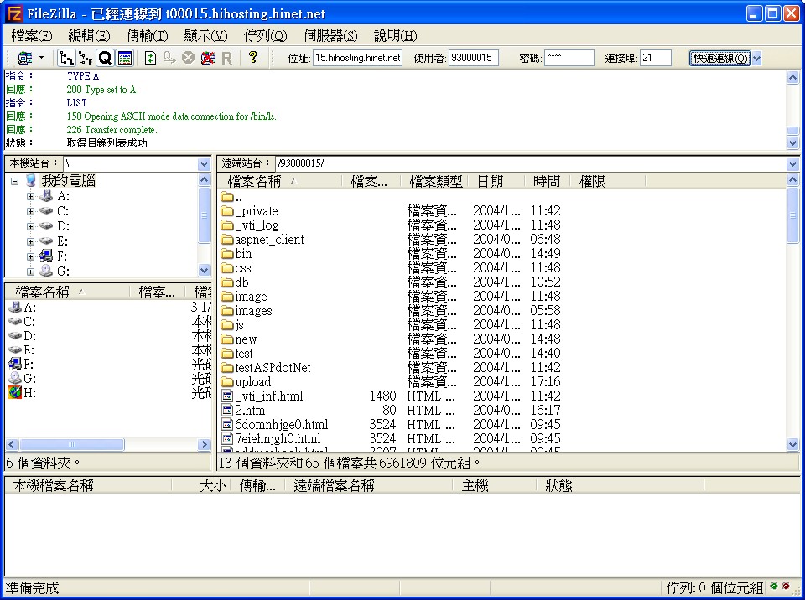Select the H: drive icon in local list
Screen dimensions: 805x600
[15, 393]
